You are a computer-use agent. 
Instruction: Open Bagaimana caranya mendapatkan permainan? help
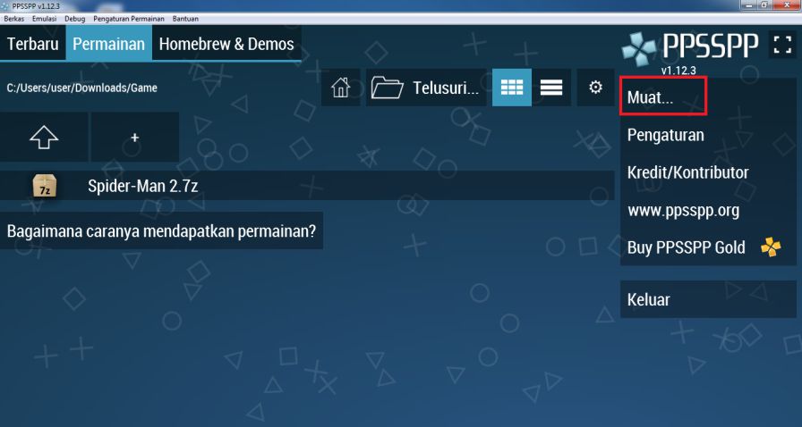coord(161,230)
